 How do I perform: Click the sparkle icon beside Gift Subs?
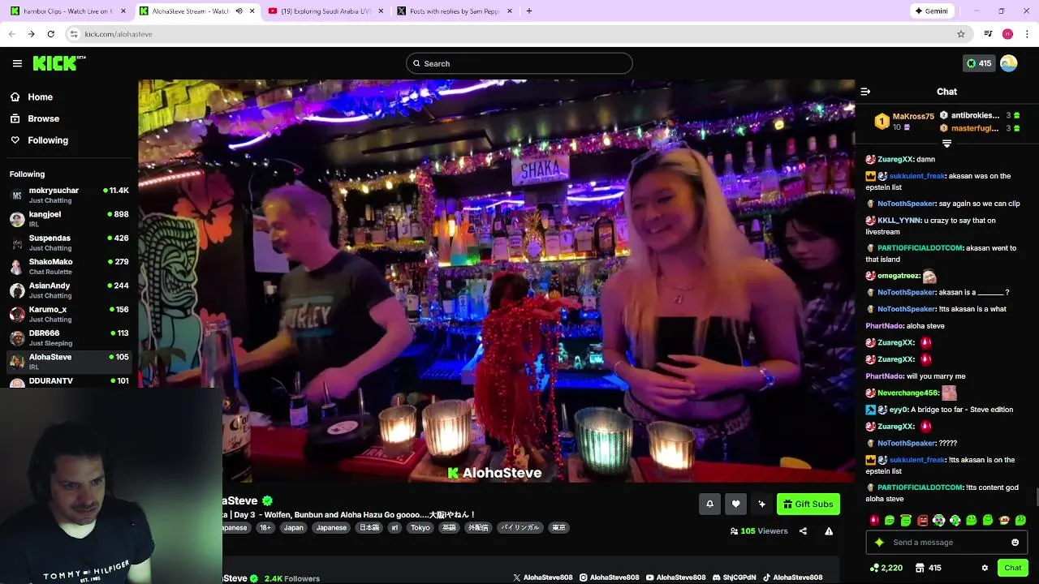[x=761, y=504]
